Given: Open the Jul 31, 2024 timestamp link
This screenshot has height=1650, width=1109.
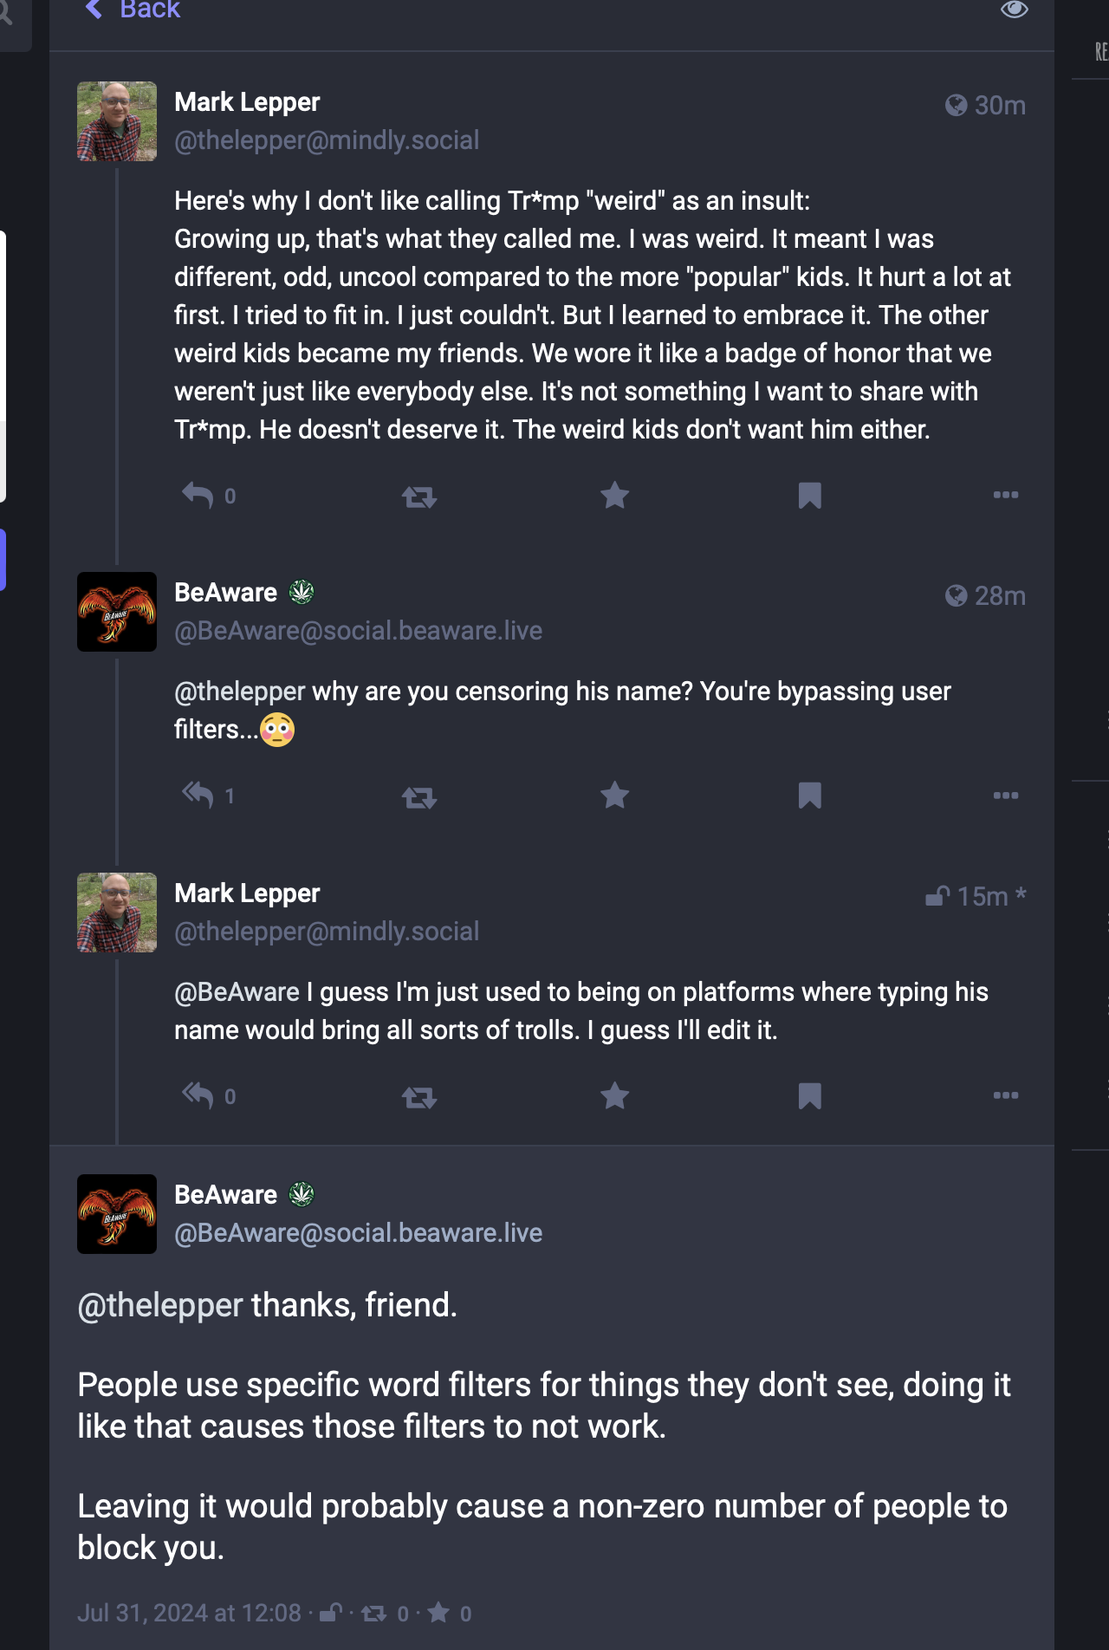Looking at the screenshot, I should 189,1613.
